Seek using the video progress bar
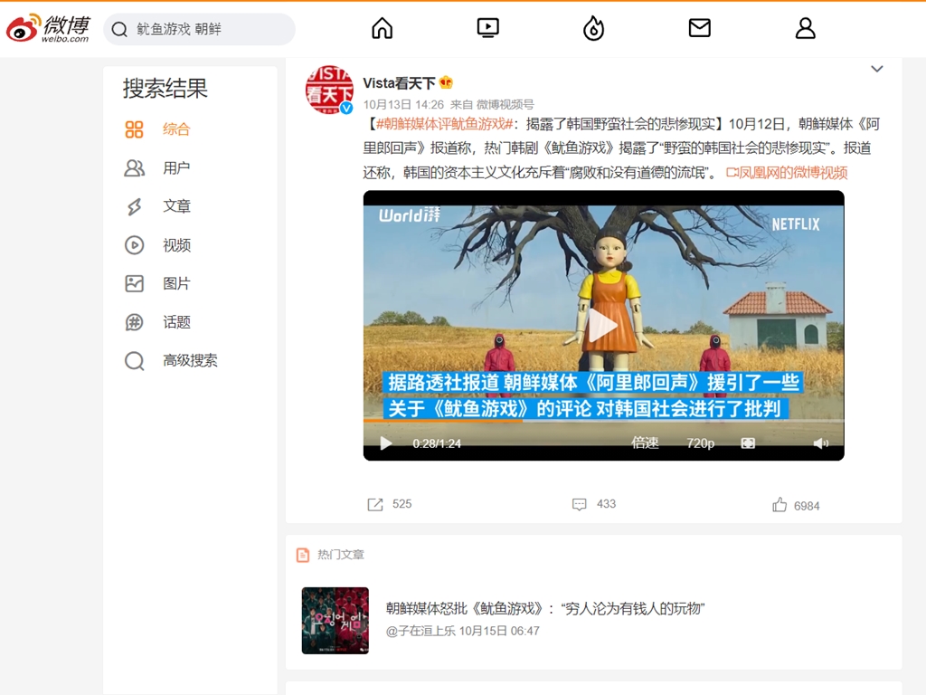This screenshot has width=926, height=695. pyautogui.click(x=603, y=421)
